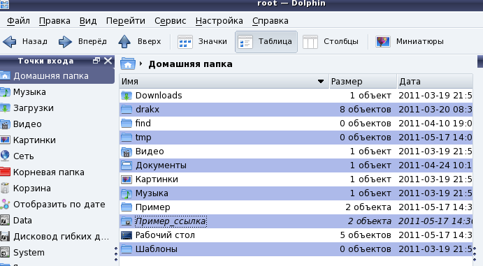Image resolution: width=483 pixels, height=266 pixels.
Task: Close the Точки входа panel
Action: pyautogui.click(x=108, y=61)
